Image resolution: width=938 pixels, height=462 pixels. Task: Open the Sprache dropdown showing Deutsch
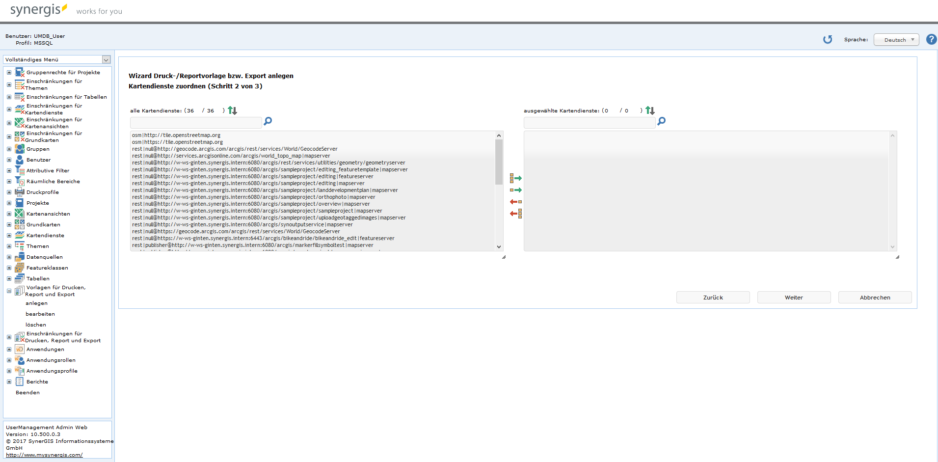point(896,39)
